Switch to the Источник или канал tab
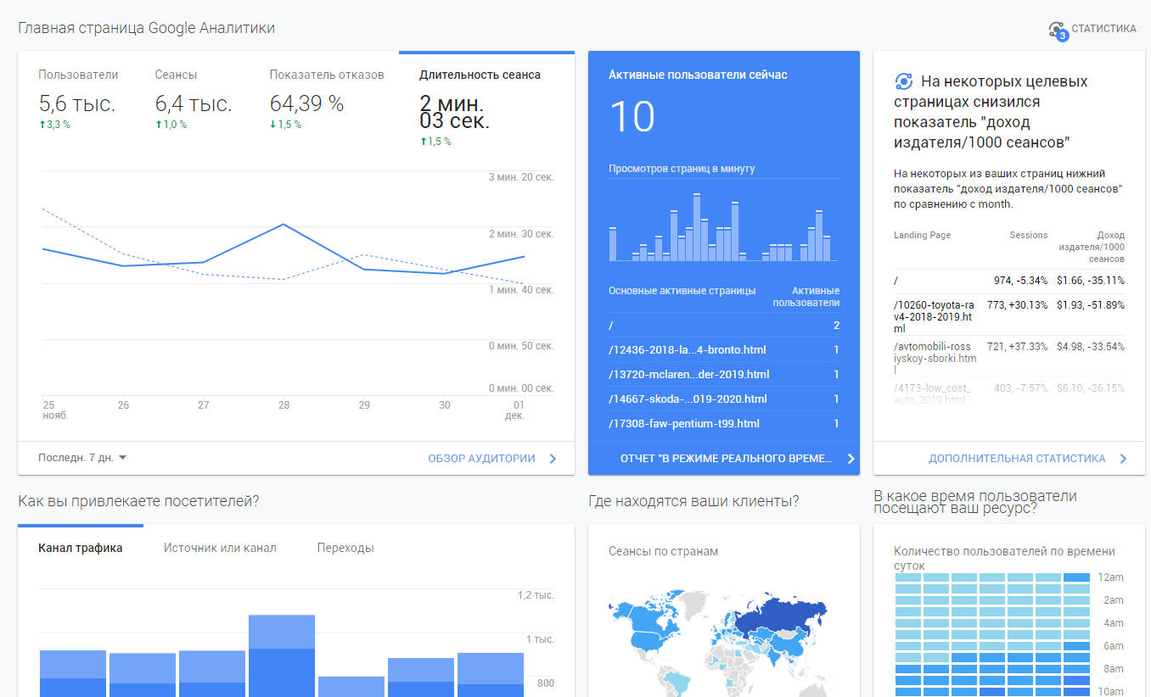The height and width of the screenshot is (697, 1151). [220, 548]
